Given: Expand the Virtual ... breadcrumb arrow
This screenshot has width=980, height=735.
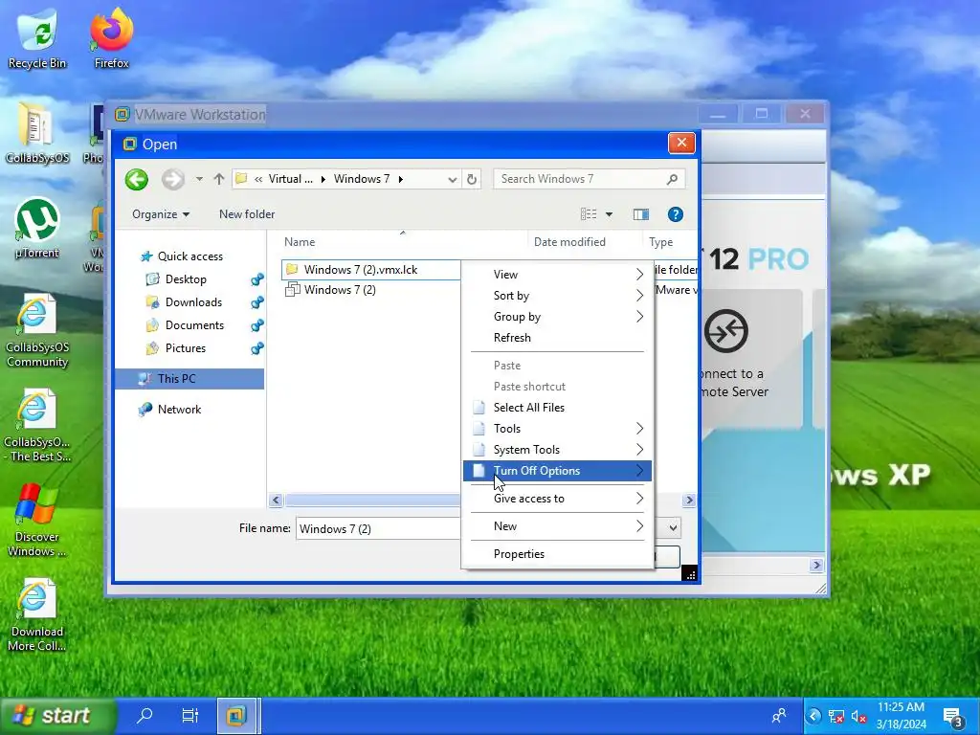Looking at the screenshot, I should coord(323,179).
